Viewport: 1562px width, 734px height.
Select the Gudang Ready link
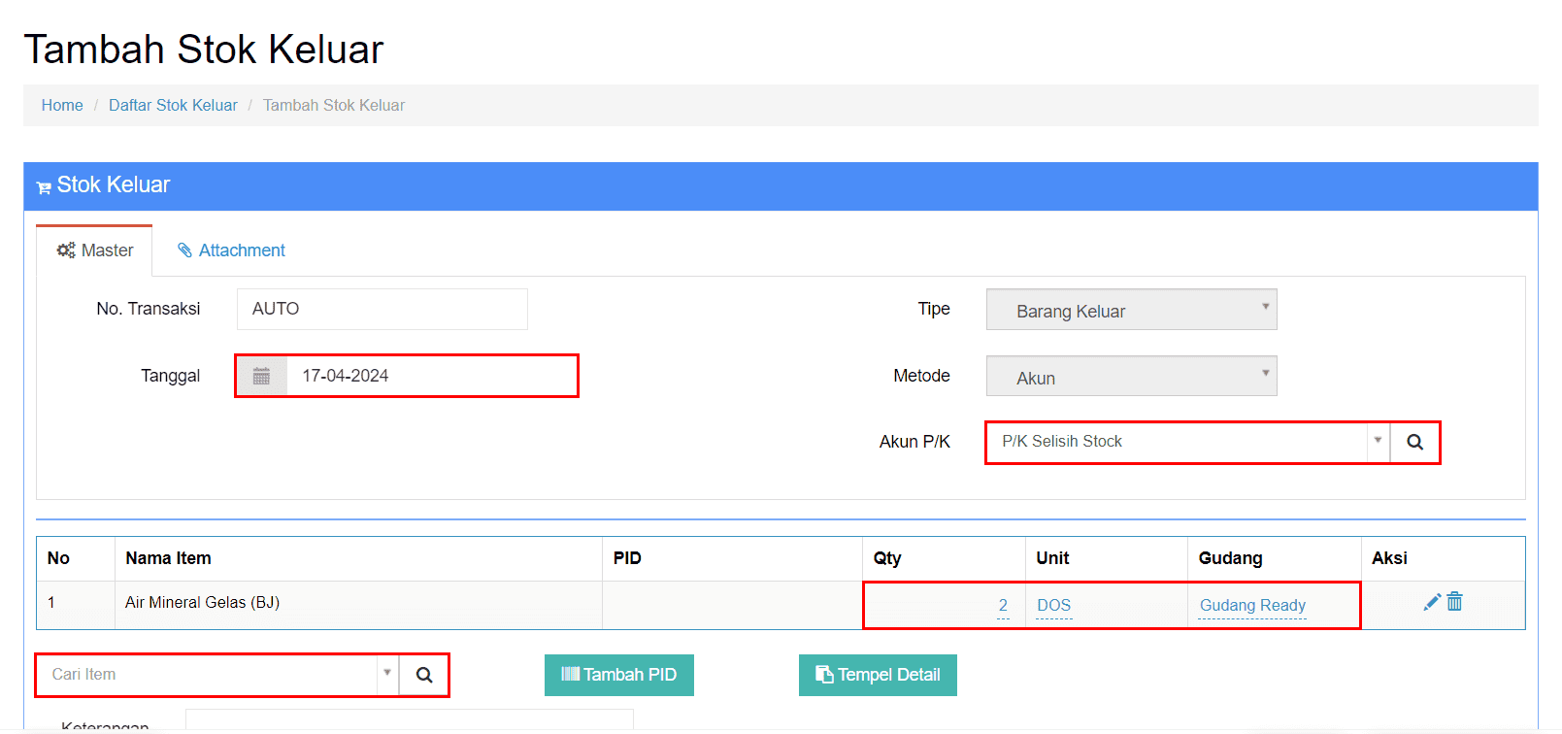tap(1252, 606)
